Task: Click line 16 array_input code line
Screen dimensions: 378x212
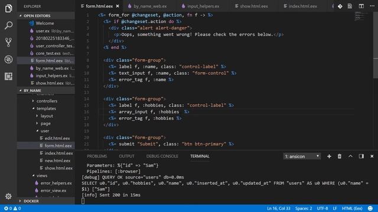Action: tap(149, 112)
